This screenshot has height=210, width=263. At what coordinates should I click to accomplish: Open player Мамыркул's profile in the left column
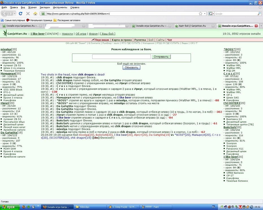tap(8, 73)
